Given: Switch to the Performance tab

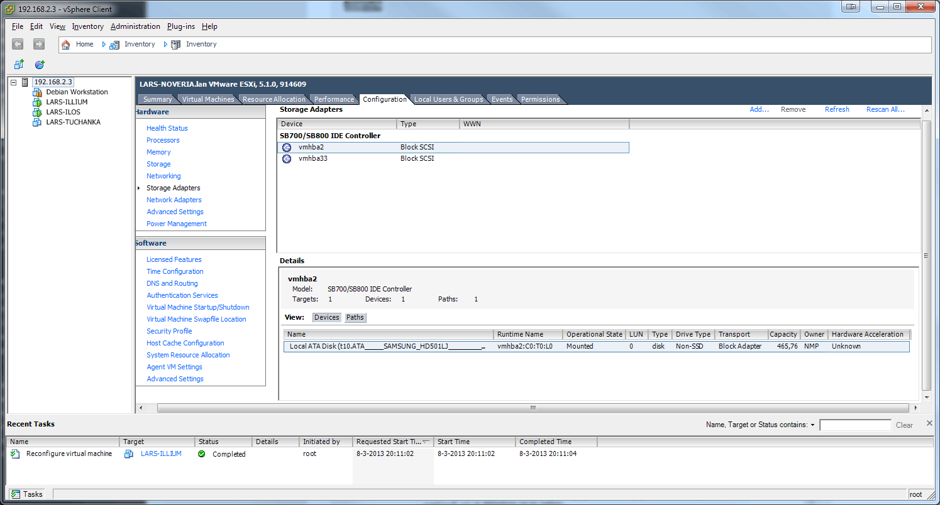Looking at the screenshot, I should (x=334, y=99).
